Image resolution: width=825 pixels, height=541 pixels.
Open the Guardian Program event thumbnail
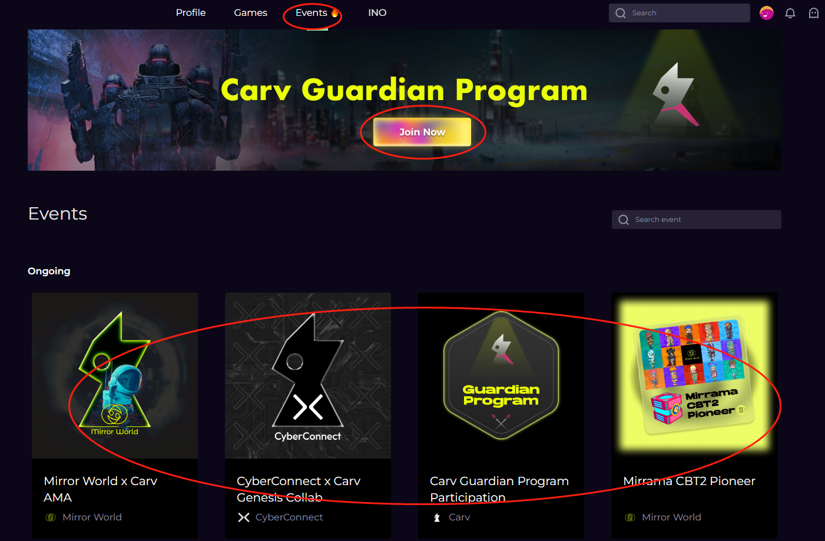click(501, 376)
